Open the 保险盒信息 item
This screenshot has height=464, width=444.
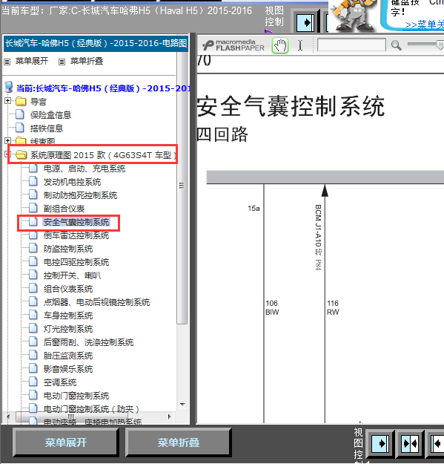50,115
